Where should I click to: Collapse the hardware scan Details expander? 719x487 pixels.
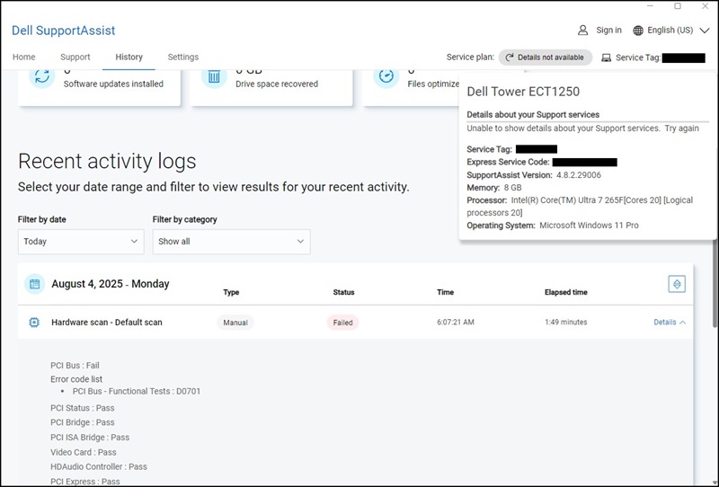coord(670,322)
